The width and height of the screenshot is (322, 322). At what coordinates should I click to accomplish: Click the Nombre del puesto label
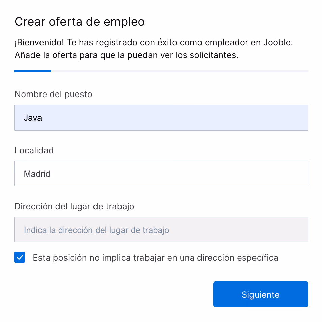click(53, 95)
